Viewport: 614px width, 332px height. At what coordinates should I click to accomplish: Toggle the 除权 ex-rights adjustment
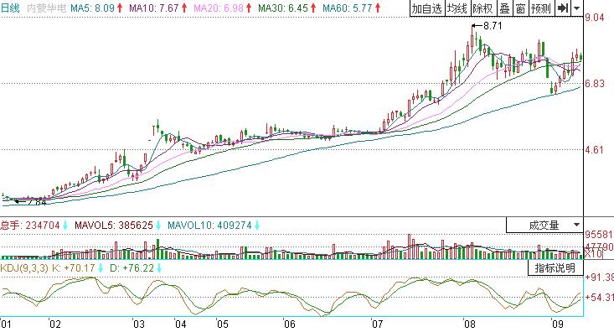pos(483,8)
